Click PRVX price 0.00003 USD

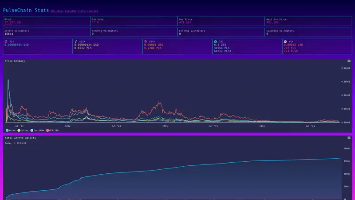pos(154,45)
